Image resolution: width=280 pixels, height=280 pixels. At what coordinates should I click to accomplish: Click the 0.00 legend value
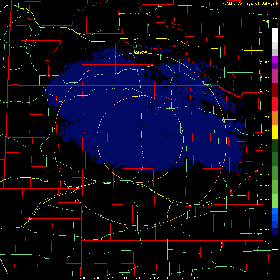pos(265,228)
